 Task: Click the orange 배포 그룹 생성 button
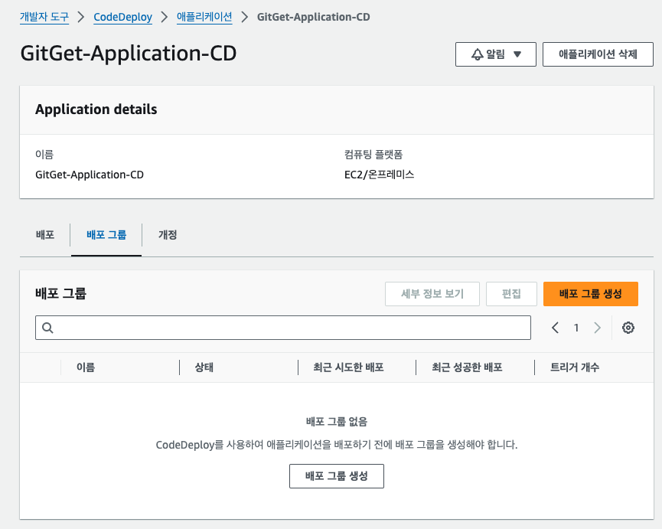590,293
